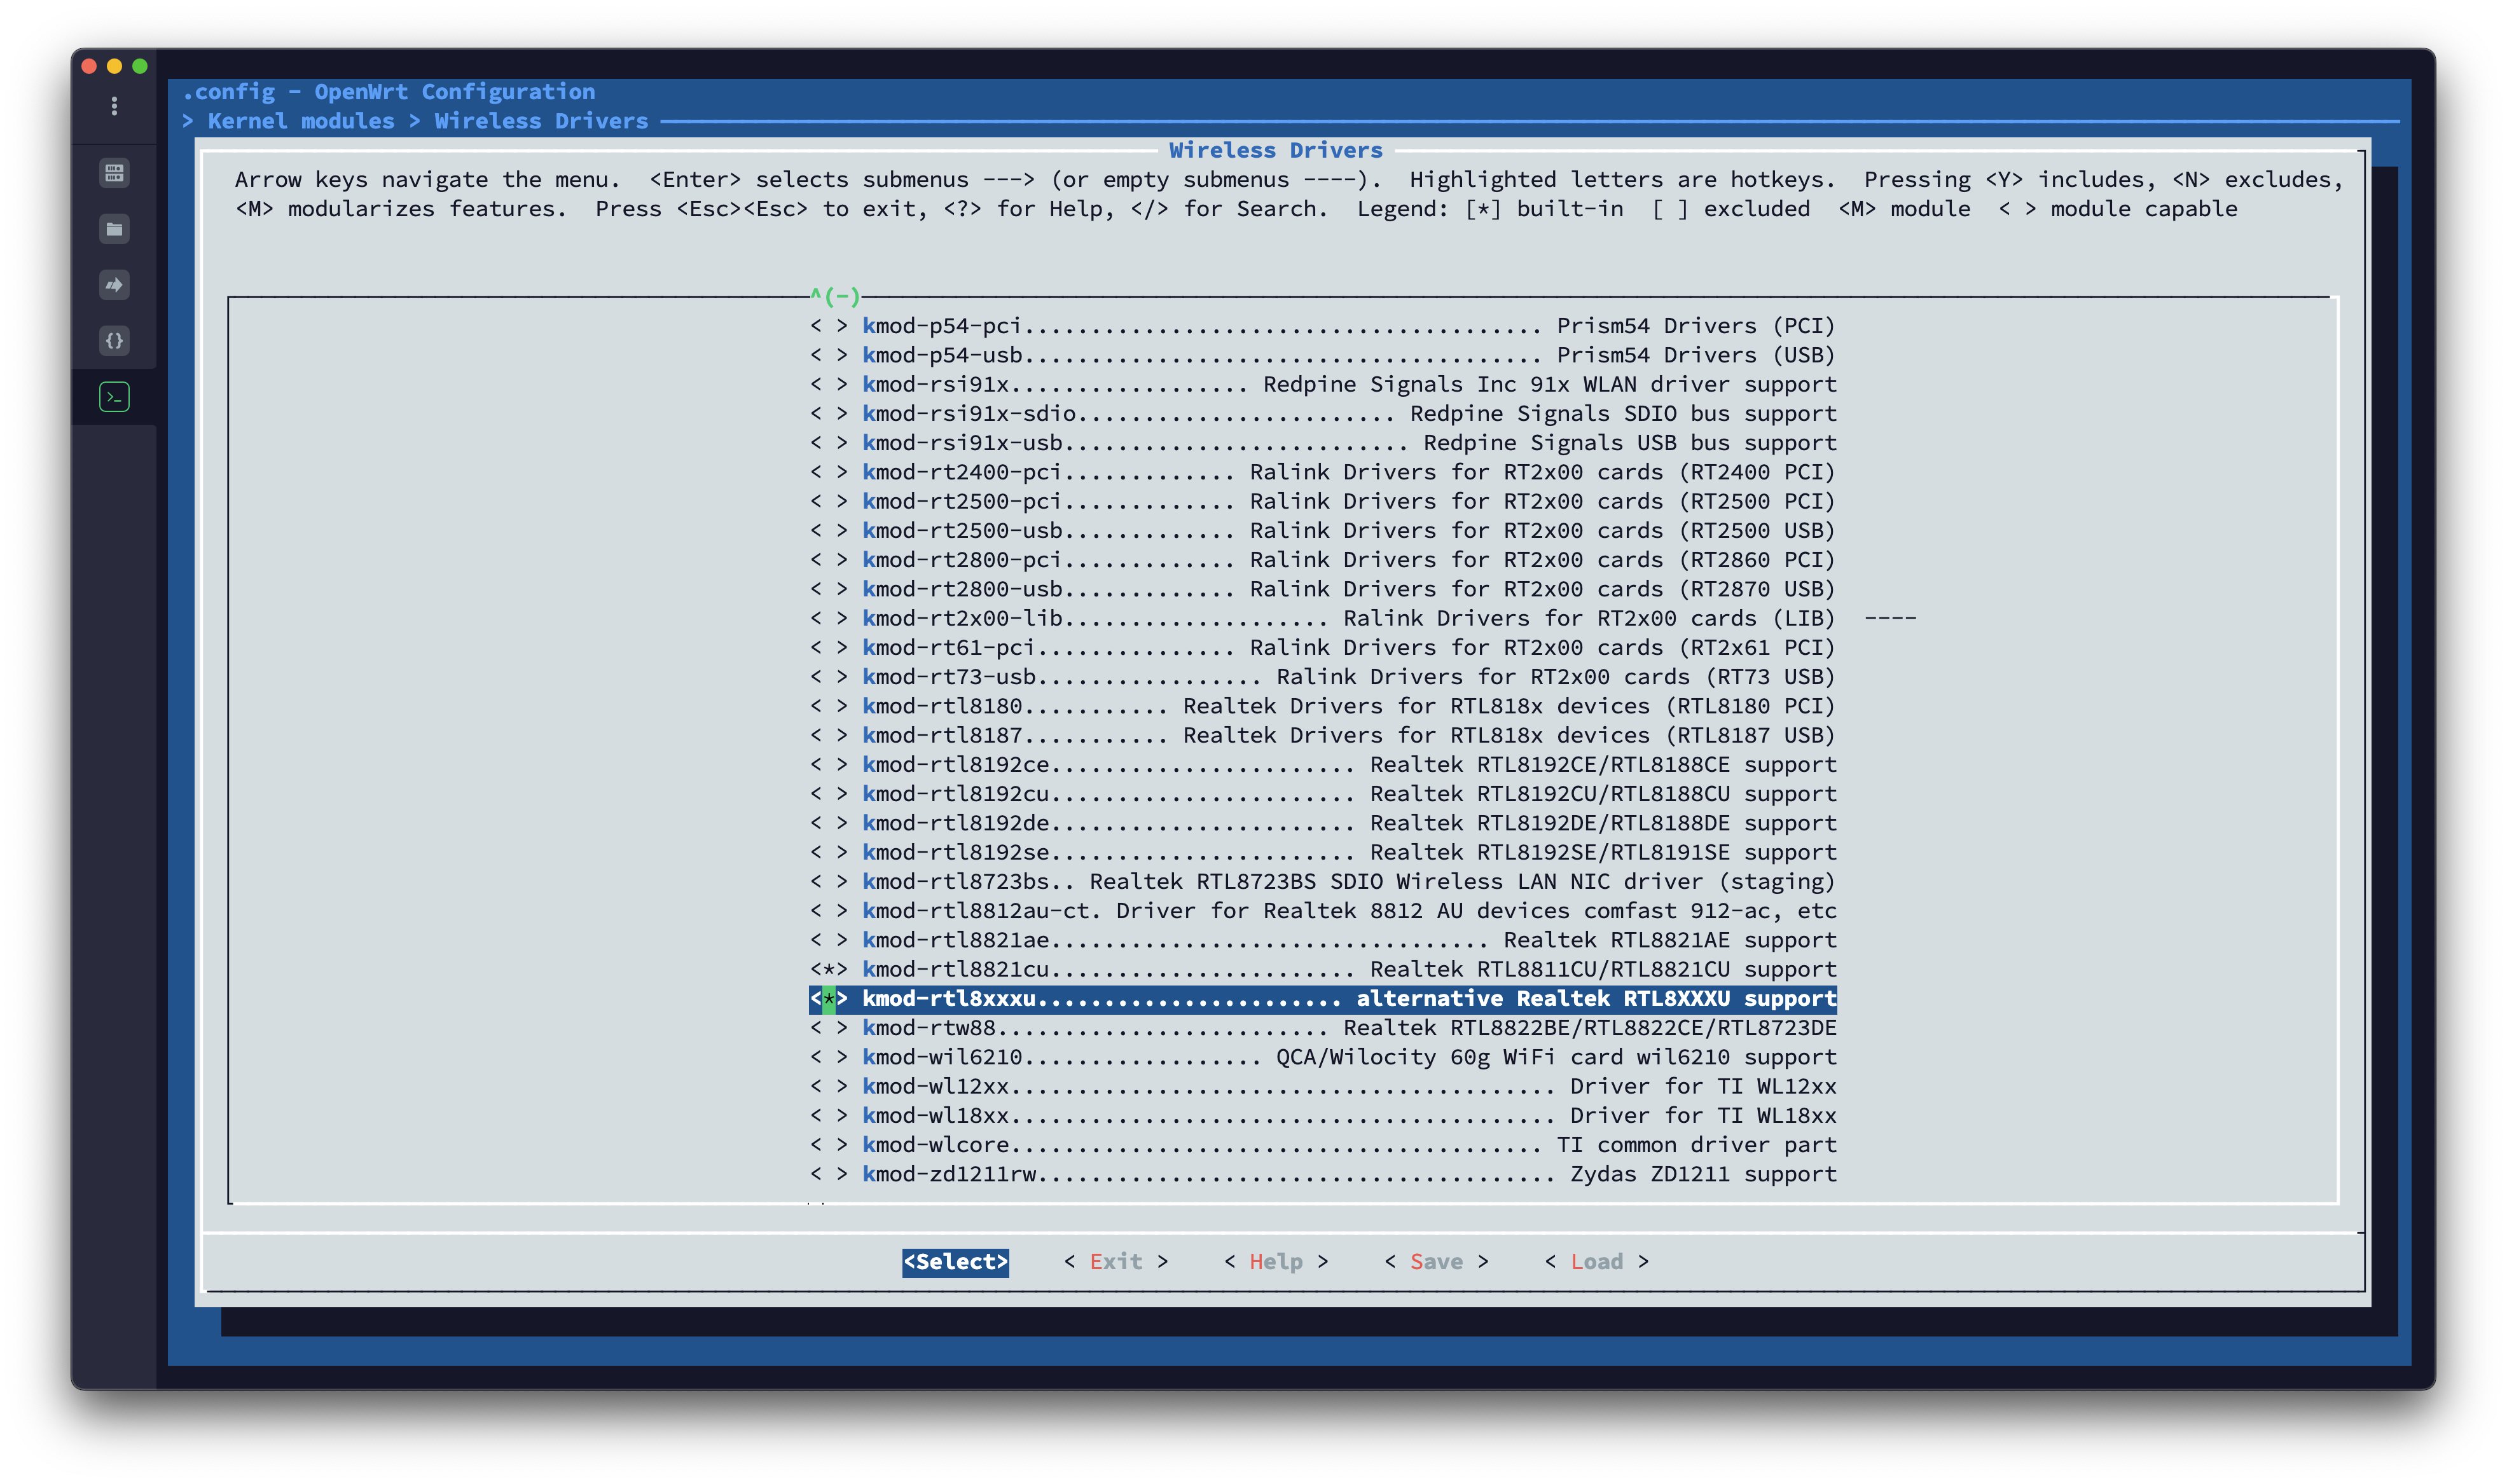
Task: Open the SFTP folder icon in sidebar
Action: coord(114,229)
